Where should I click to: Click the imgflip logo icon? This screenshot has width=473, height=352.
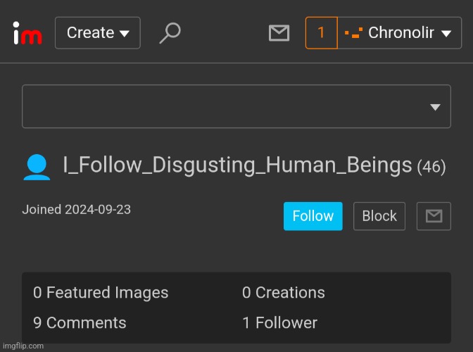coord(27,33)
